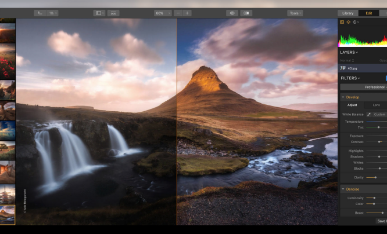Image resolution: width=387 pixels, height=234 pixels.
Task: Click the White Balance label
Action: tap(353, 115)
